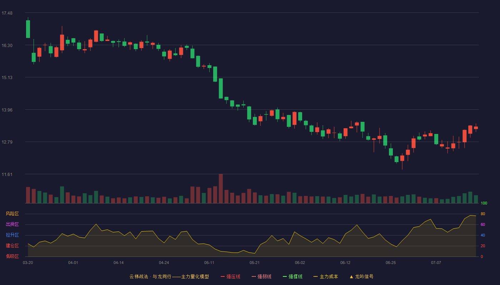
Task: Toggle the 主力成本 legend series
Action: pyautogui.click(x=326, y=276)
